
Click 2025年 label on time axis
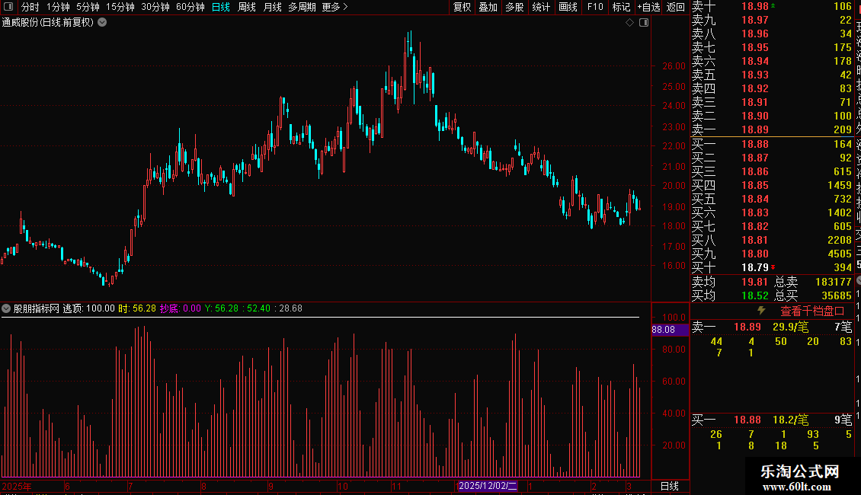(17, 486)
